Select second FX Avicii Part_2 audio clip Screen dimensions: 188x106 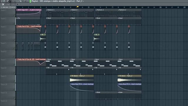130,79
